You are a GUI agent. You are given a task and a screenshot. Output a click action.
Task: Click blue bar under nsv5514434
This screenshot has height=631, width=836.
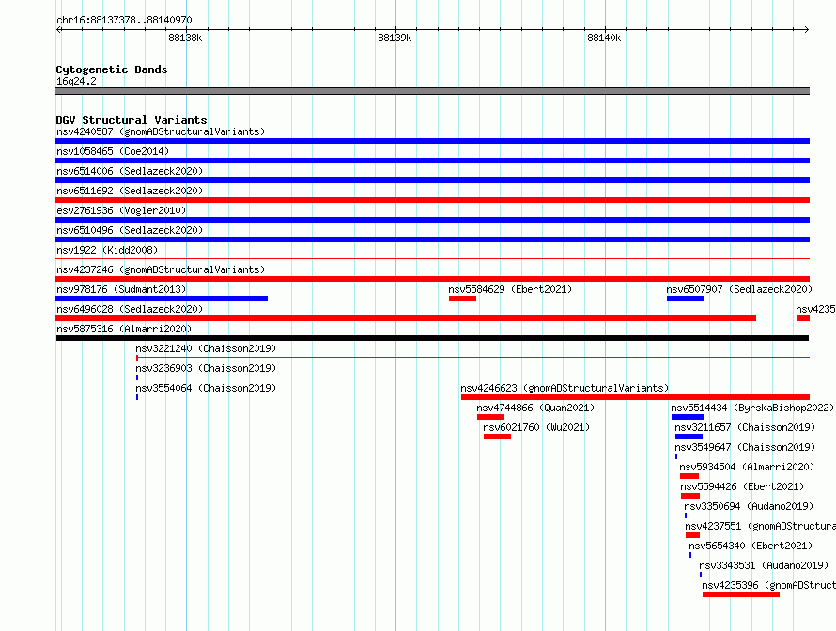point(688,417)
